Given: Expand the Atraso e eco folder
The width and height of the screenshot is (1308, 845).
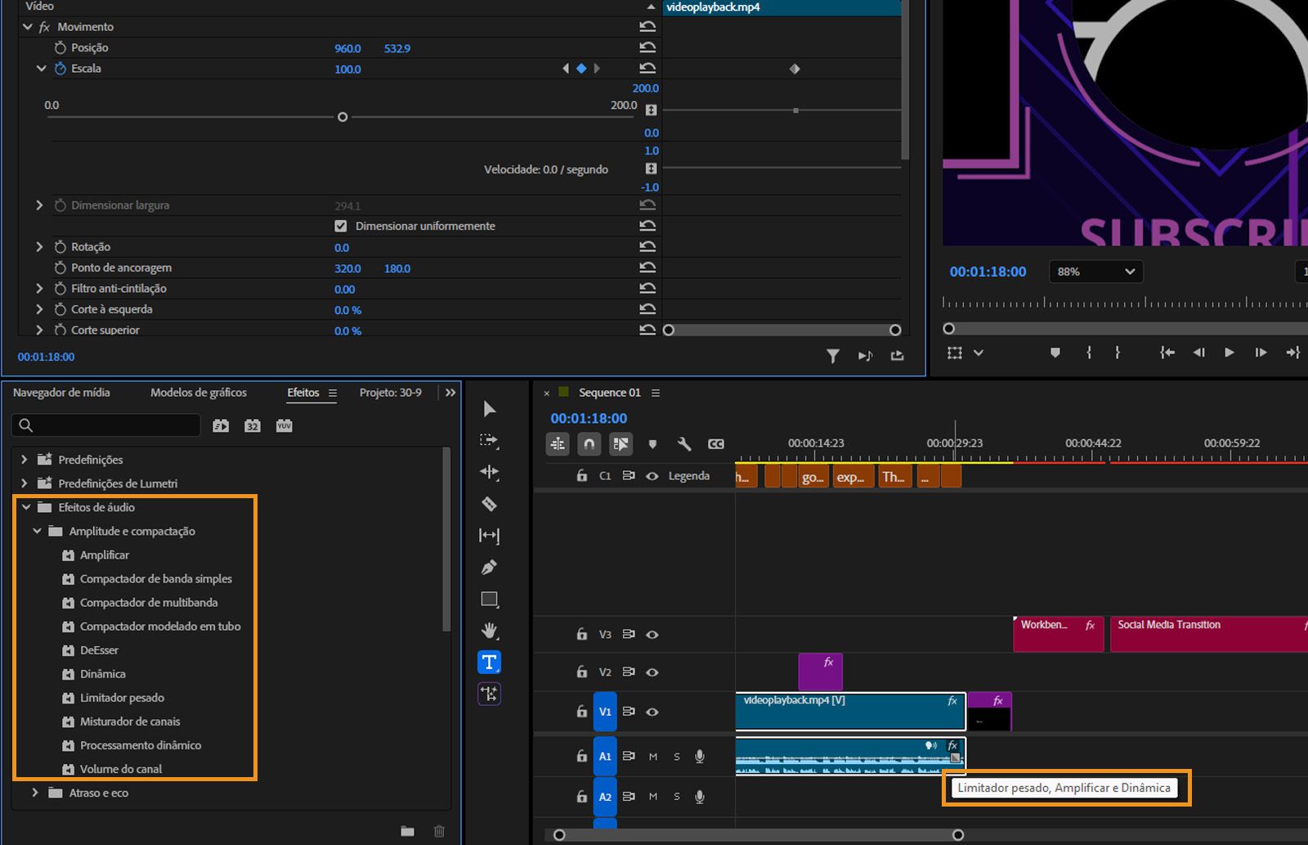Looking at the screenshot, I should 34,793.
